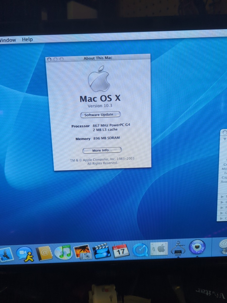Click the 2 MB L3 cache text

[x=105, y=130]
